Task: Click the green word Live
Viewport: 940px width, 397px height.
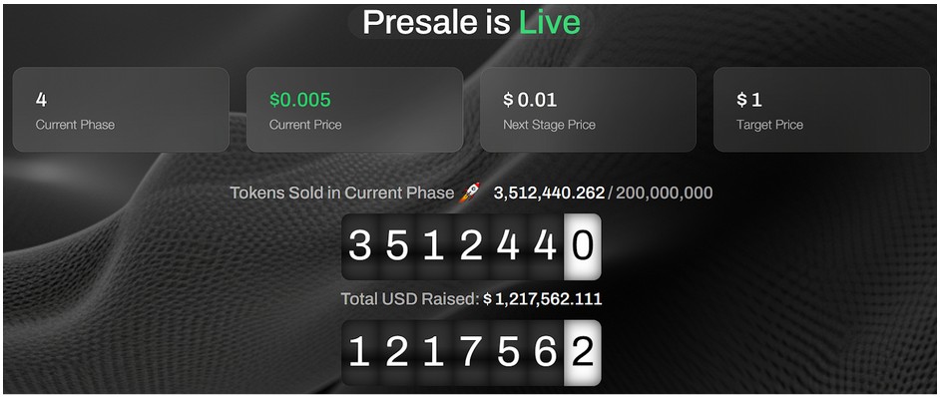Action: 549,22
